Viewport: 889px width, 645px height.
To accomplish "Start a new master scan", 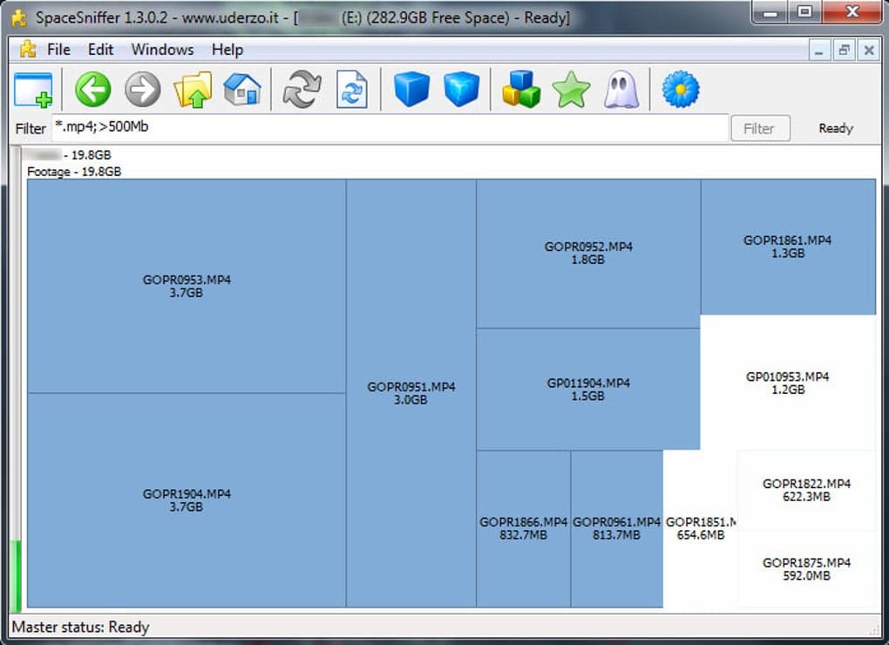I will pyautogui.click(x=302, y=89).
